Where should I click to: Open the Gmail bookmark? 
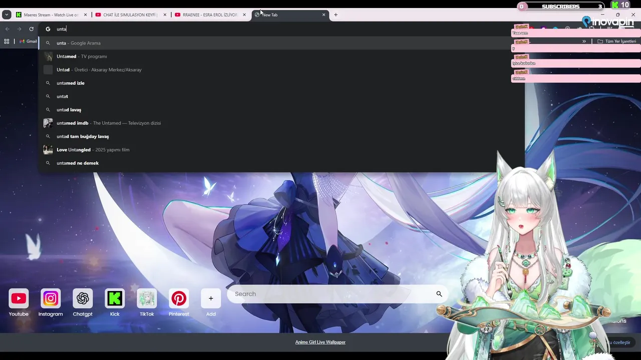point(28,41)
